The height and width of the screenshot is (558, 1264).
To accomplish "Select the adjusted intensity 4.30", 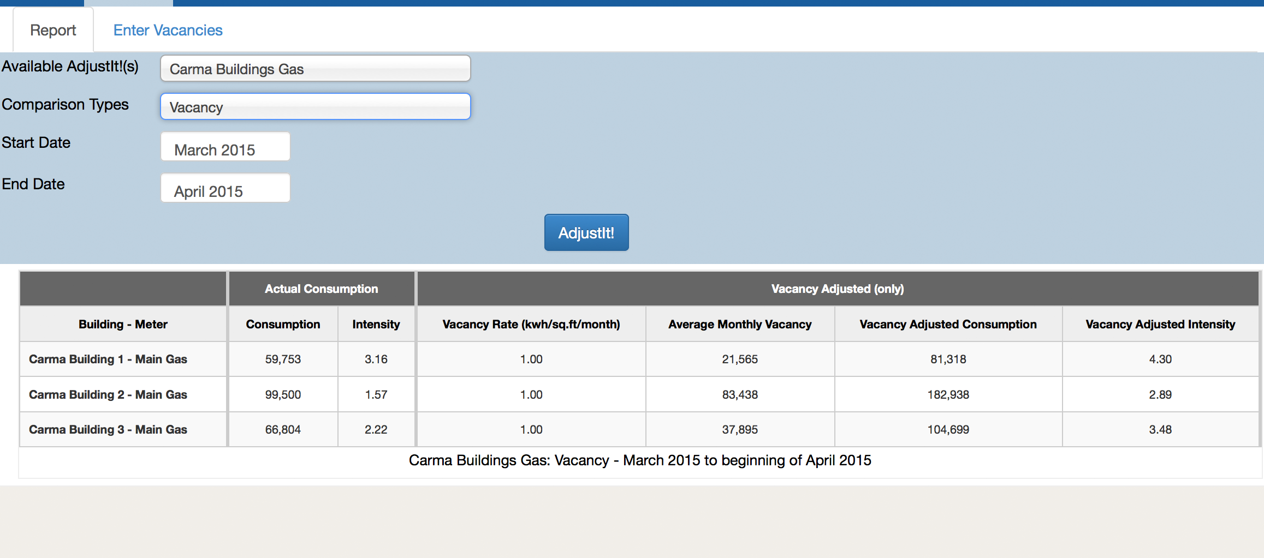I will [1160, 359].
